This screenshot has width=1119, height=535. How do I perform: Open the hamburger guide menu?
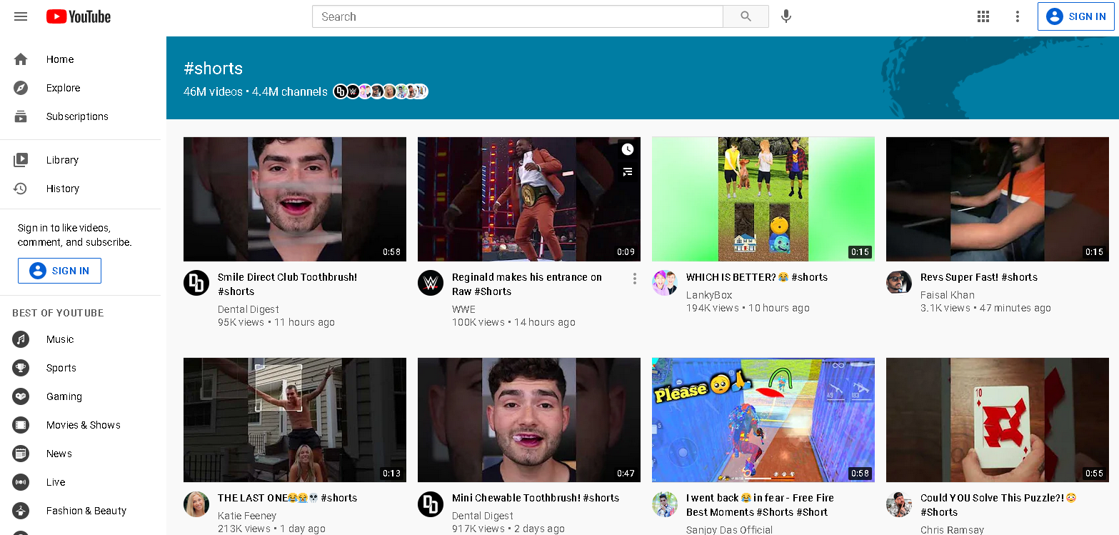tap(21, 16)
